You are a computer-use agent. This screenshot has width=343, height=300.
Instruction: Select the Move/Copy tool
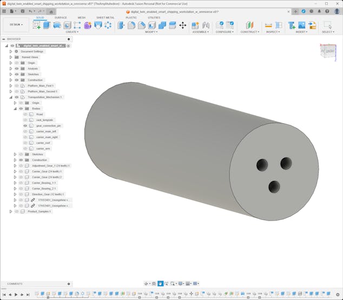182,25
